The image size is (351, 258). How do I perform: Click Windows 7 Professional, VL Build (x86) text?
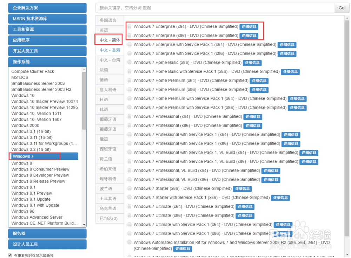[x=197, y=180]
